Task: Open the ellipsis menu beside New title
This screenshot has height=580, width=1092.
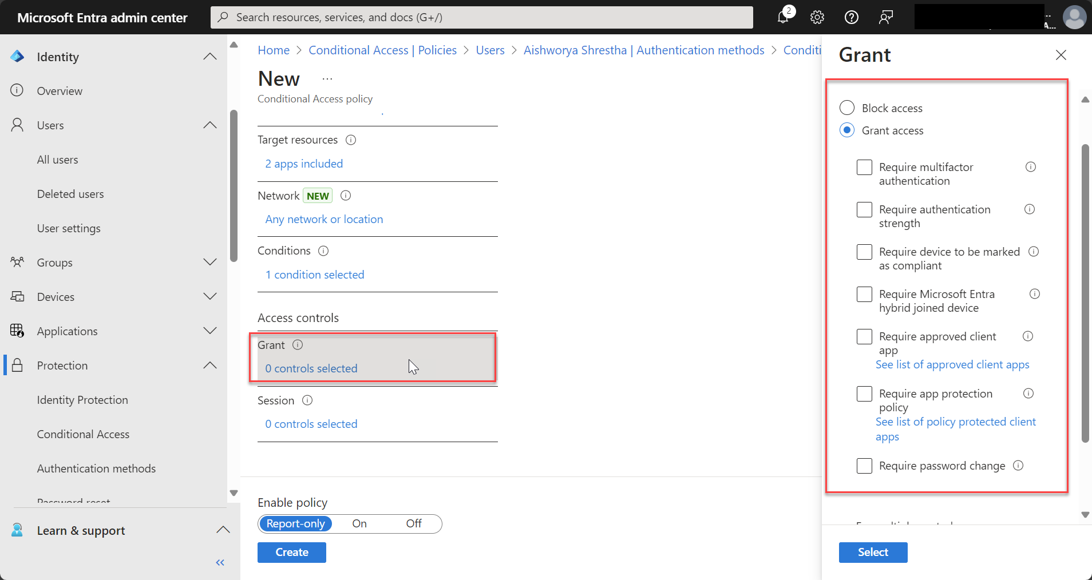Action: coord(327,79)
